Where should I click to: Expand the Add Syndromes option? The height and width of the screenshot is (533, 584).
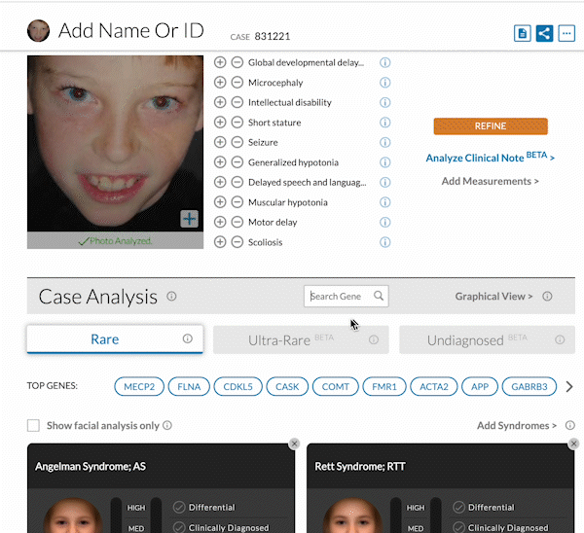coord(516,426)
